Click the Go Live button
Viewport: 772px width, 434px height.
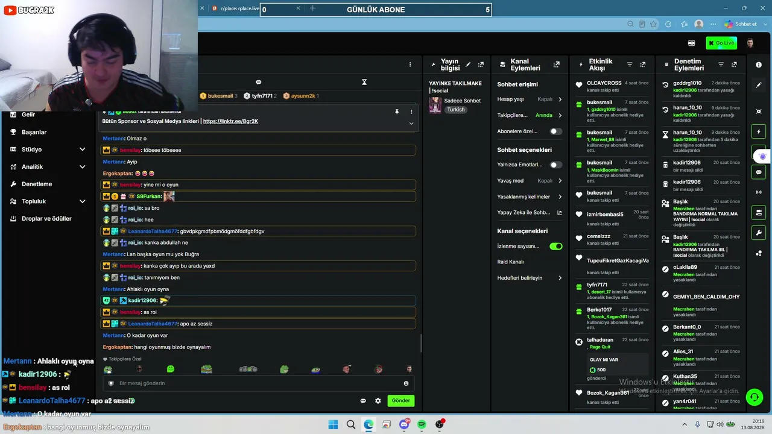coord(721,43)
